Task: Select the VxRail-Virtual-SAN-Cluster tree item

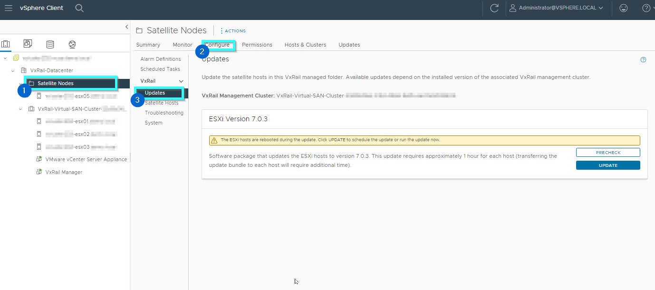Action: [82, 109]
